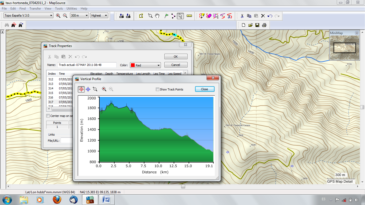Click Undo icon in main toolbar
Viewport: 365px width, 205px height.
pos(270,16)
